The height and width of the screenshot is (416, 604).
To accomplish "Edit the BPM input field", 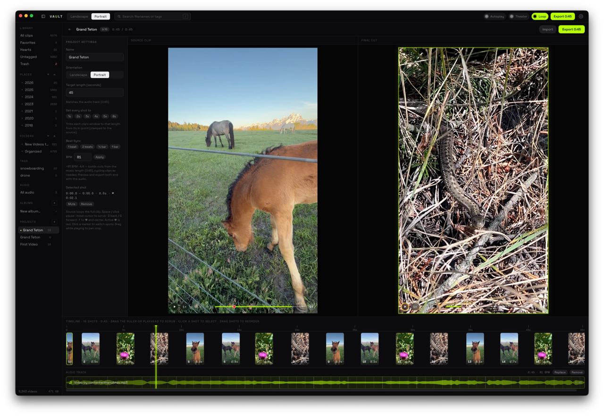I will point(82,157).
